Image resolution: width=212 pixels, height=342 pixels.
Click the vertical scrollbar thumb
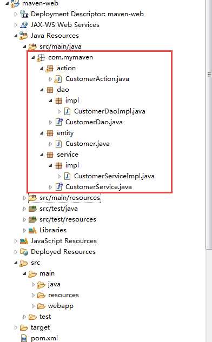coord(209,124)
